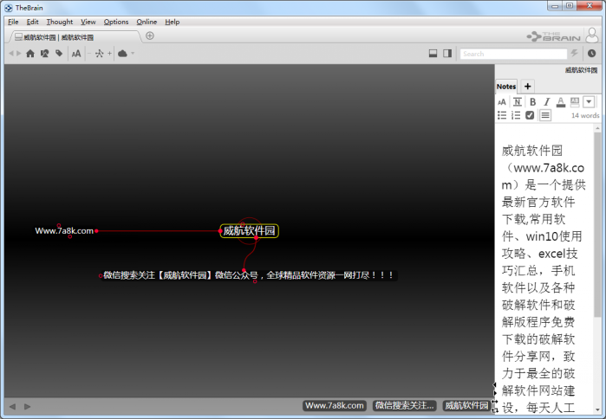606x419 pixels.
Task: Open the cloud dropdown arrow
Action: [x=133, y=54]
